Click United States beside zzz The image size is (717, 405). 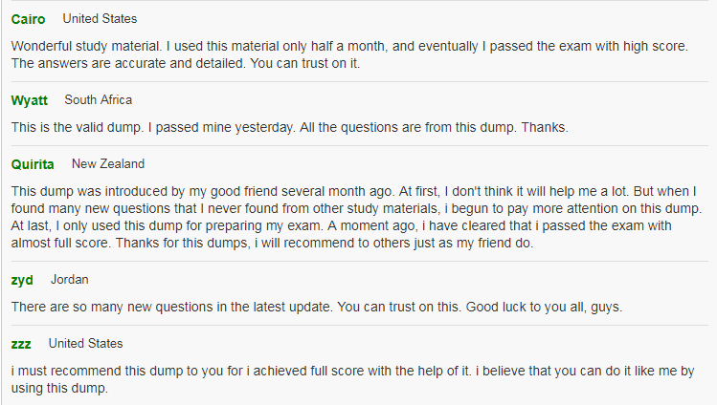coord(86,344)
